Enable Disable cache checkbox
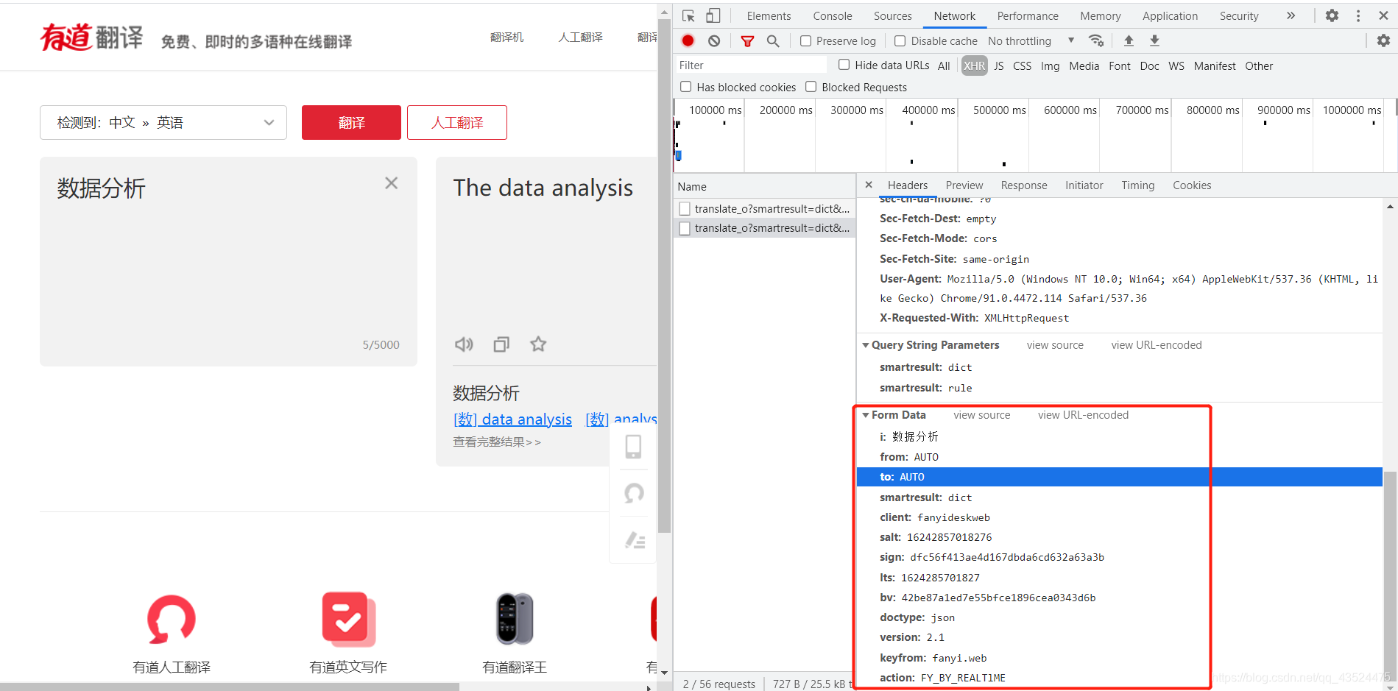The image size is (1398, 691). (900, 40)
